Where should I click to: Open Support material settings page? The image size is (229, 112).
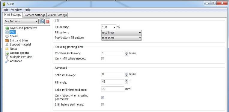click(20, 45)
